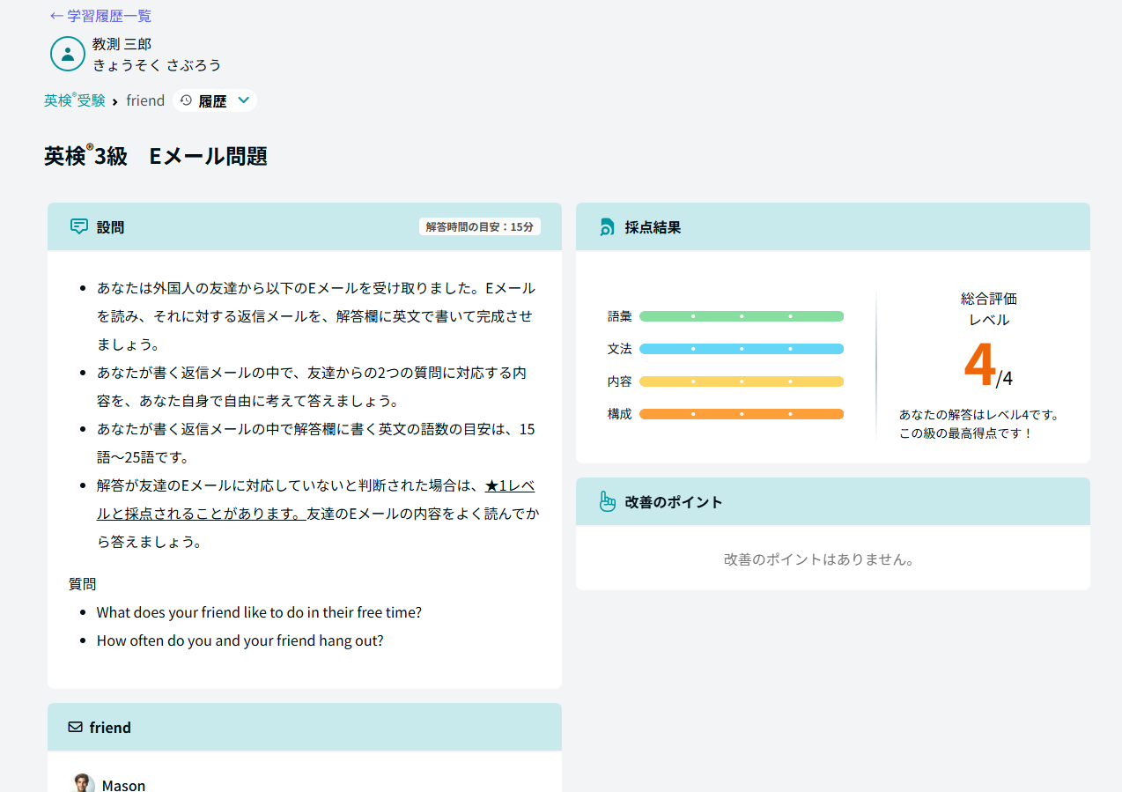This screenshot has height=792, width=1122.
Task: Click the large orange level 4 score
Action: click(979, 365)
